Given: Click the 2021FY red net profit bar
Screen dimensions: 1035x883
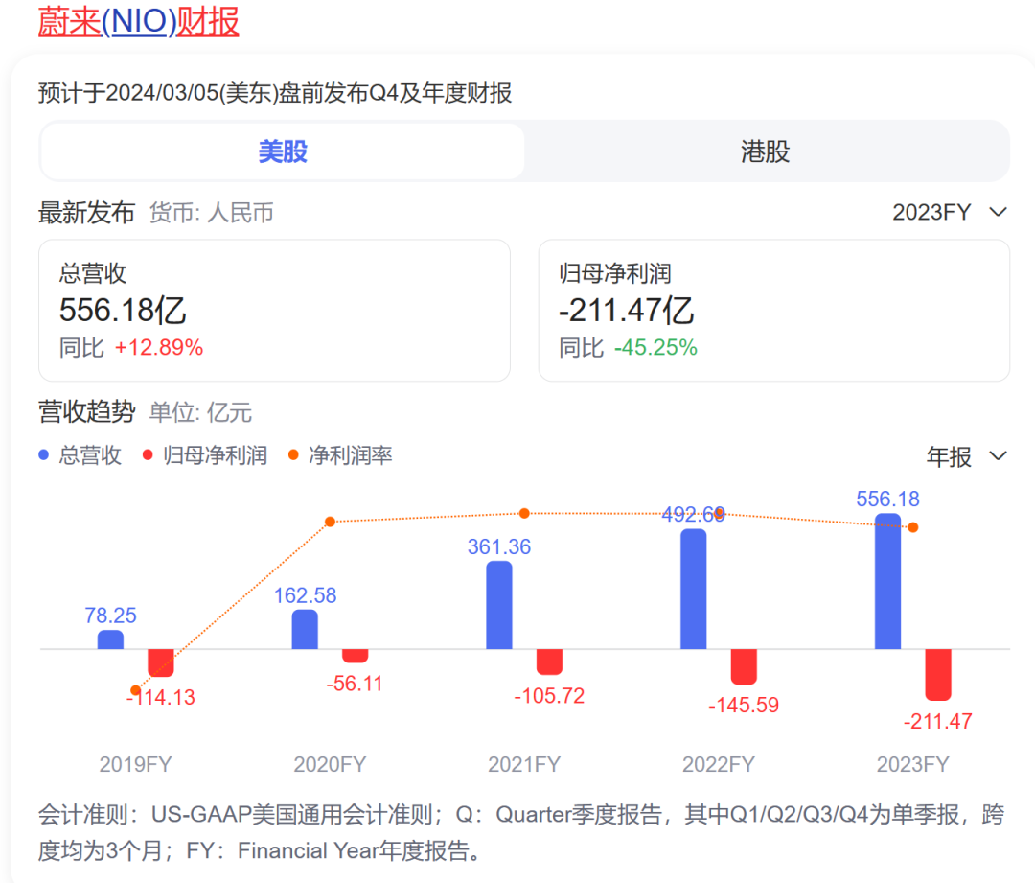Looking at the screenshot, I should (550, 662).
